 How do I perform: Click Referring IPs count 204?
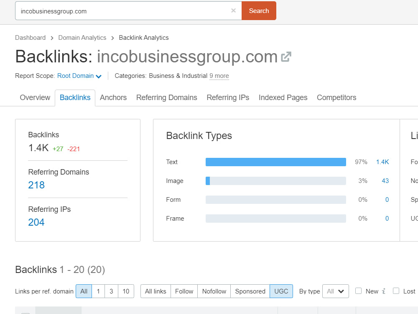36,222
